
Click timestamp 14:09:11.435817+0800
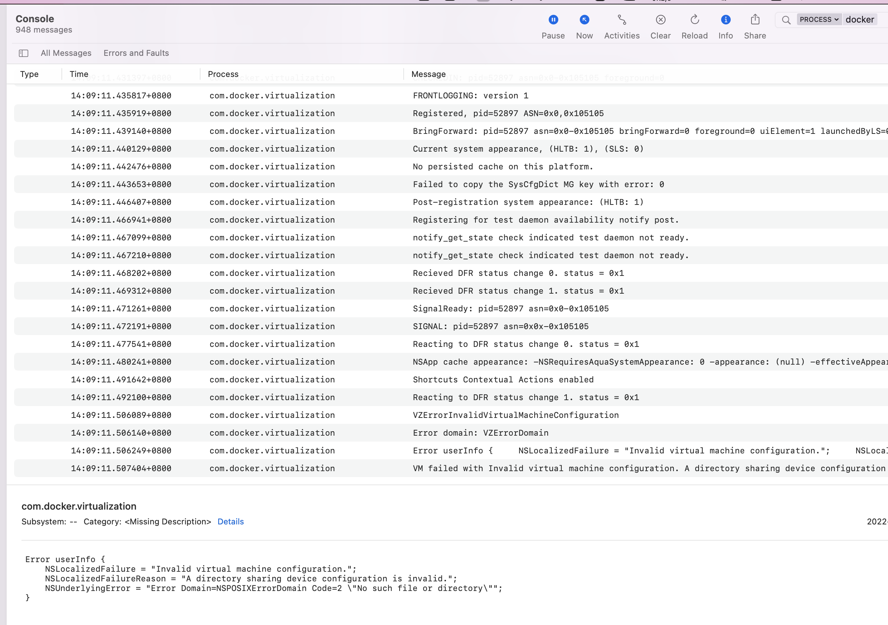click(x=121, y=95)
